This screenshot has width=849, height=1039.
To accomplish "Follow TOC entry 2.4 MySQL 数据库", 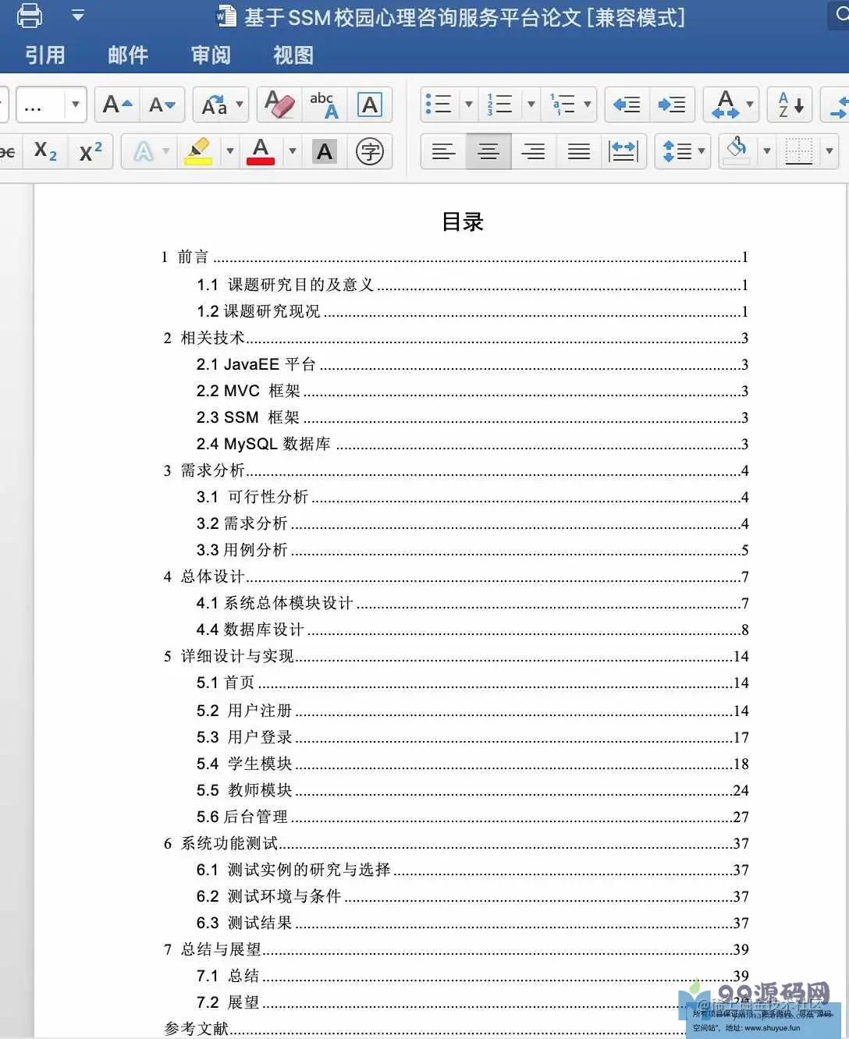I will point(472,444).
